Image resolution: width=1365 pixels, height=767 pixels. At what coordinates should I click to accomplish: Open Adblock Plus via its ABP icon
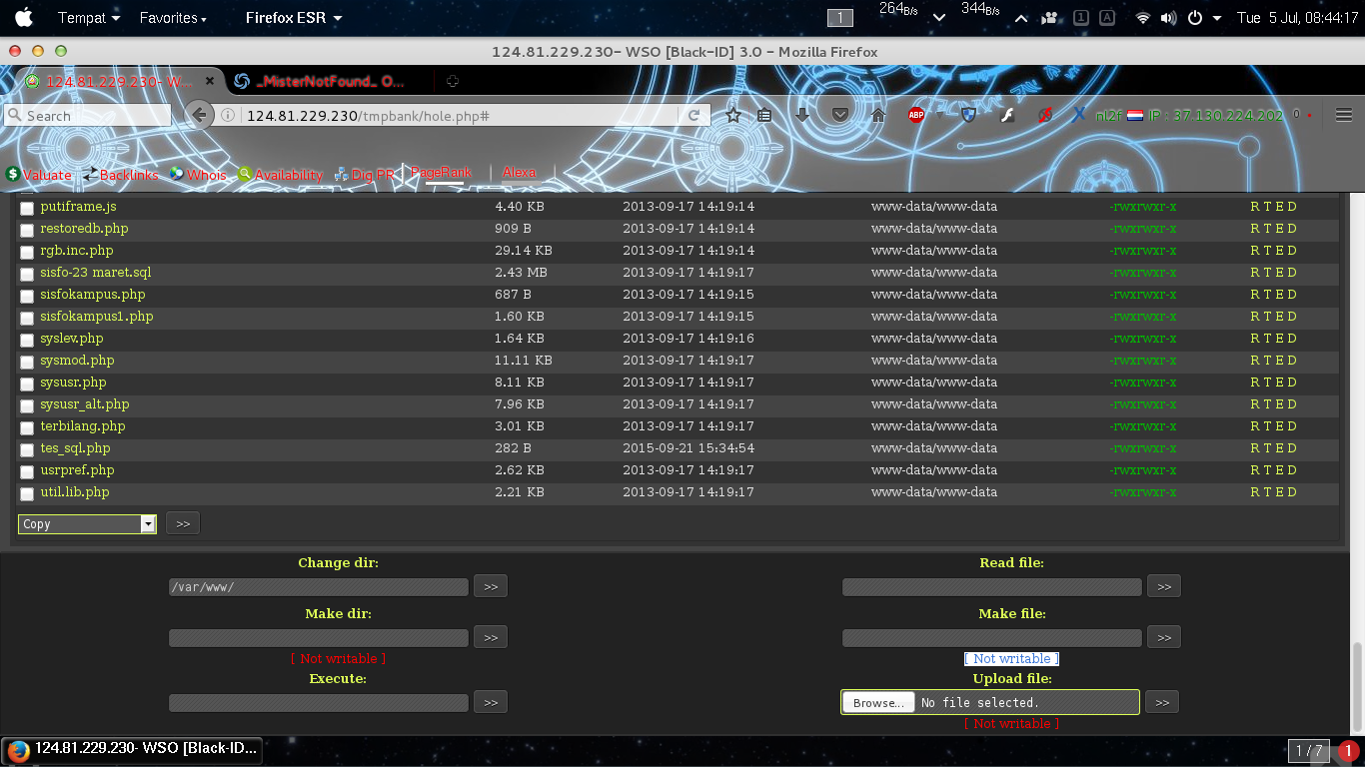tap(916, 115)
